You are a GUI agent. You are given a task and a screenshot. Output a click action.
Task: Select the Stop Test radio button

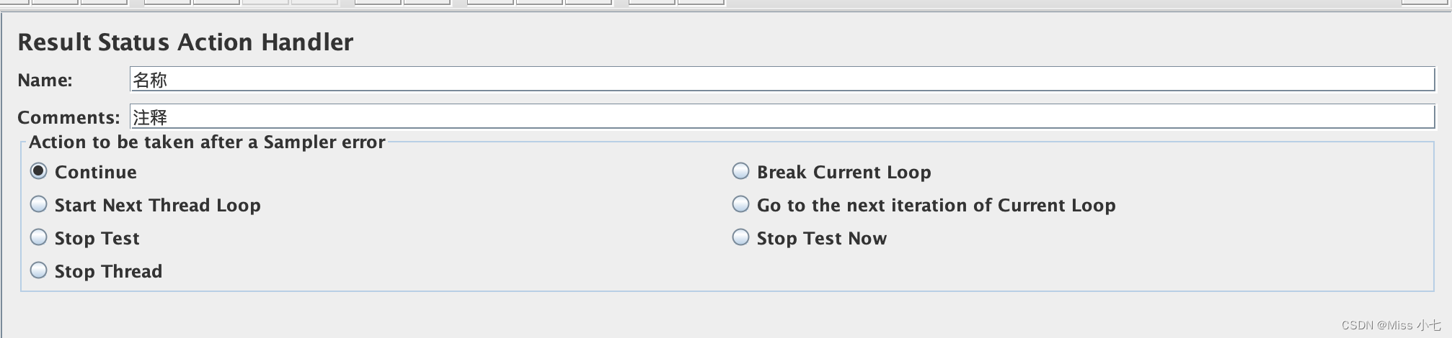coord(39,237)
